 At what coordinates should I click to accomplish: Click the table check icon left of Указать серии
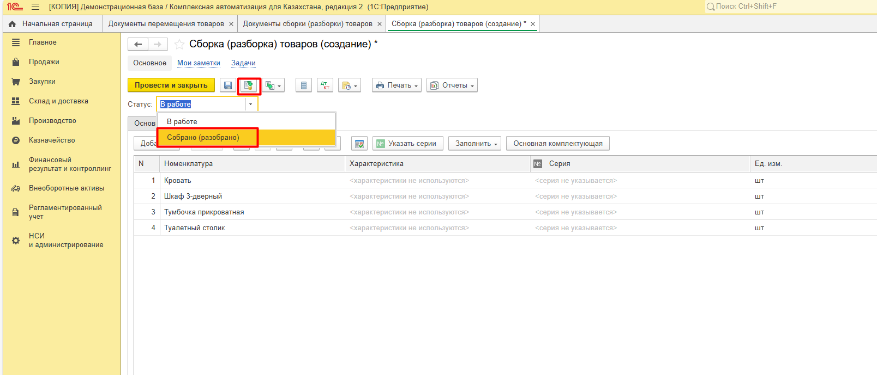coord(359,144)
